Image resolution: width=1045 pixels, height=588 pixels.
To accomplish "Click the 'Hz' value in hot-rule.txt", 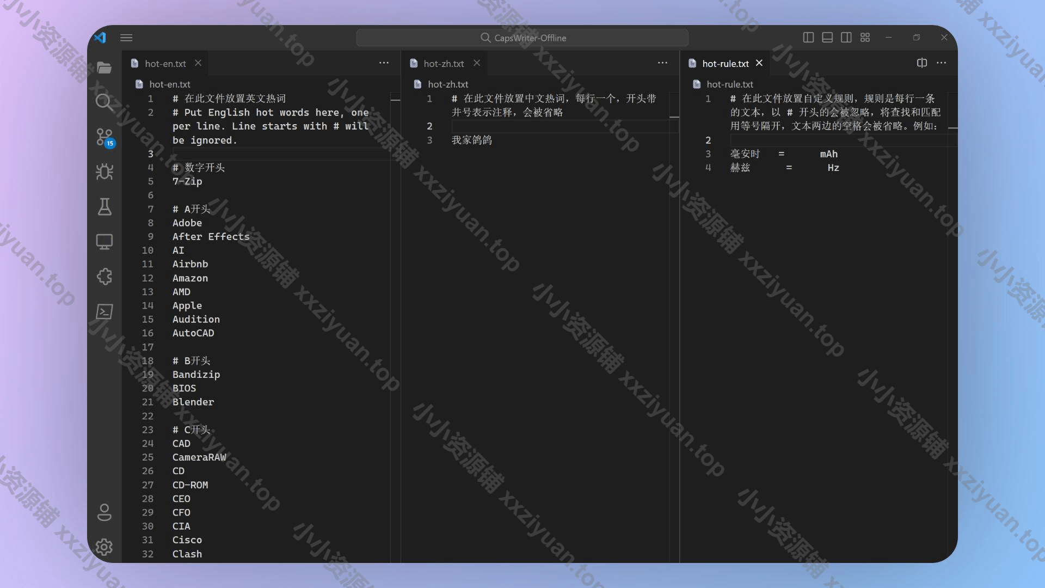I will [833, 168].
